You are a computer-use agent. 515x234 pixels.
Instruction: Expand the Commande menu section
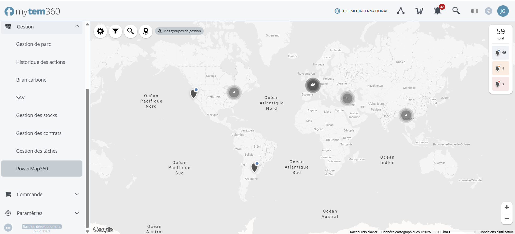(77, 195)
